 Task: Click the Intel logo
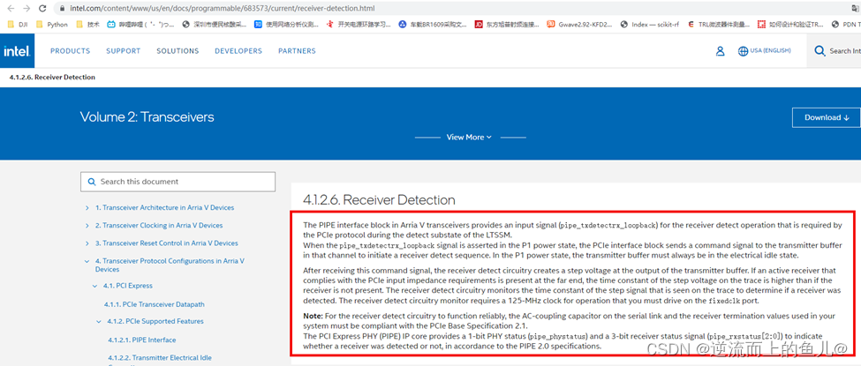(17, 51)
